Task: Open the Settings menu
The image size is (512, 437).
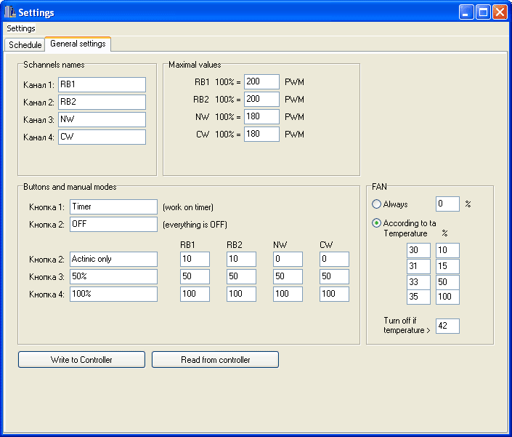Action: coord(21,28)
